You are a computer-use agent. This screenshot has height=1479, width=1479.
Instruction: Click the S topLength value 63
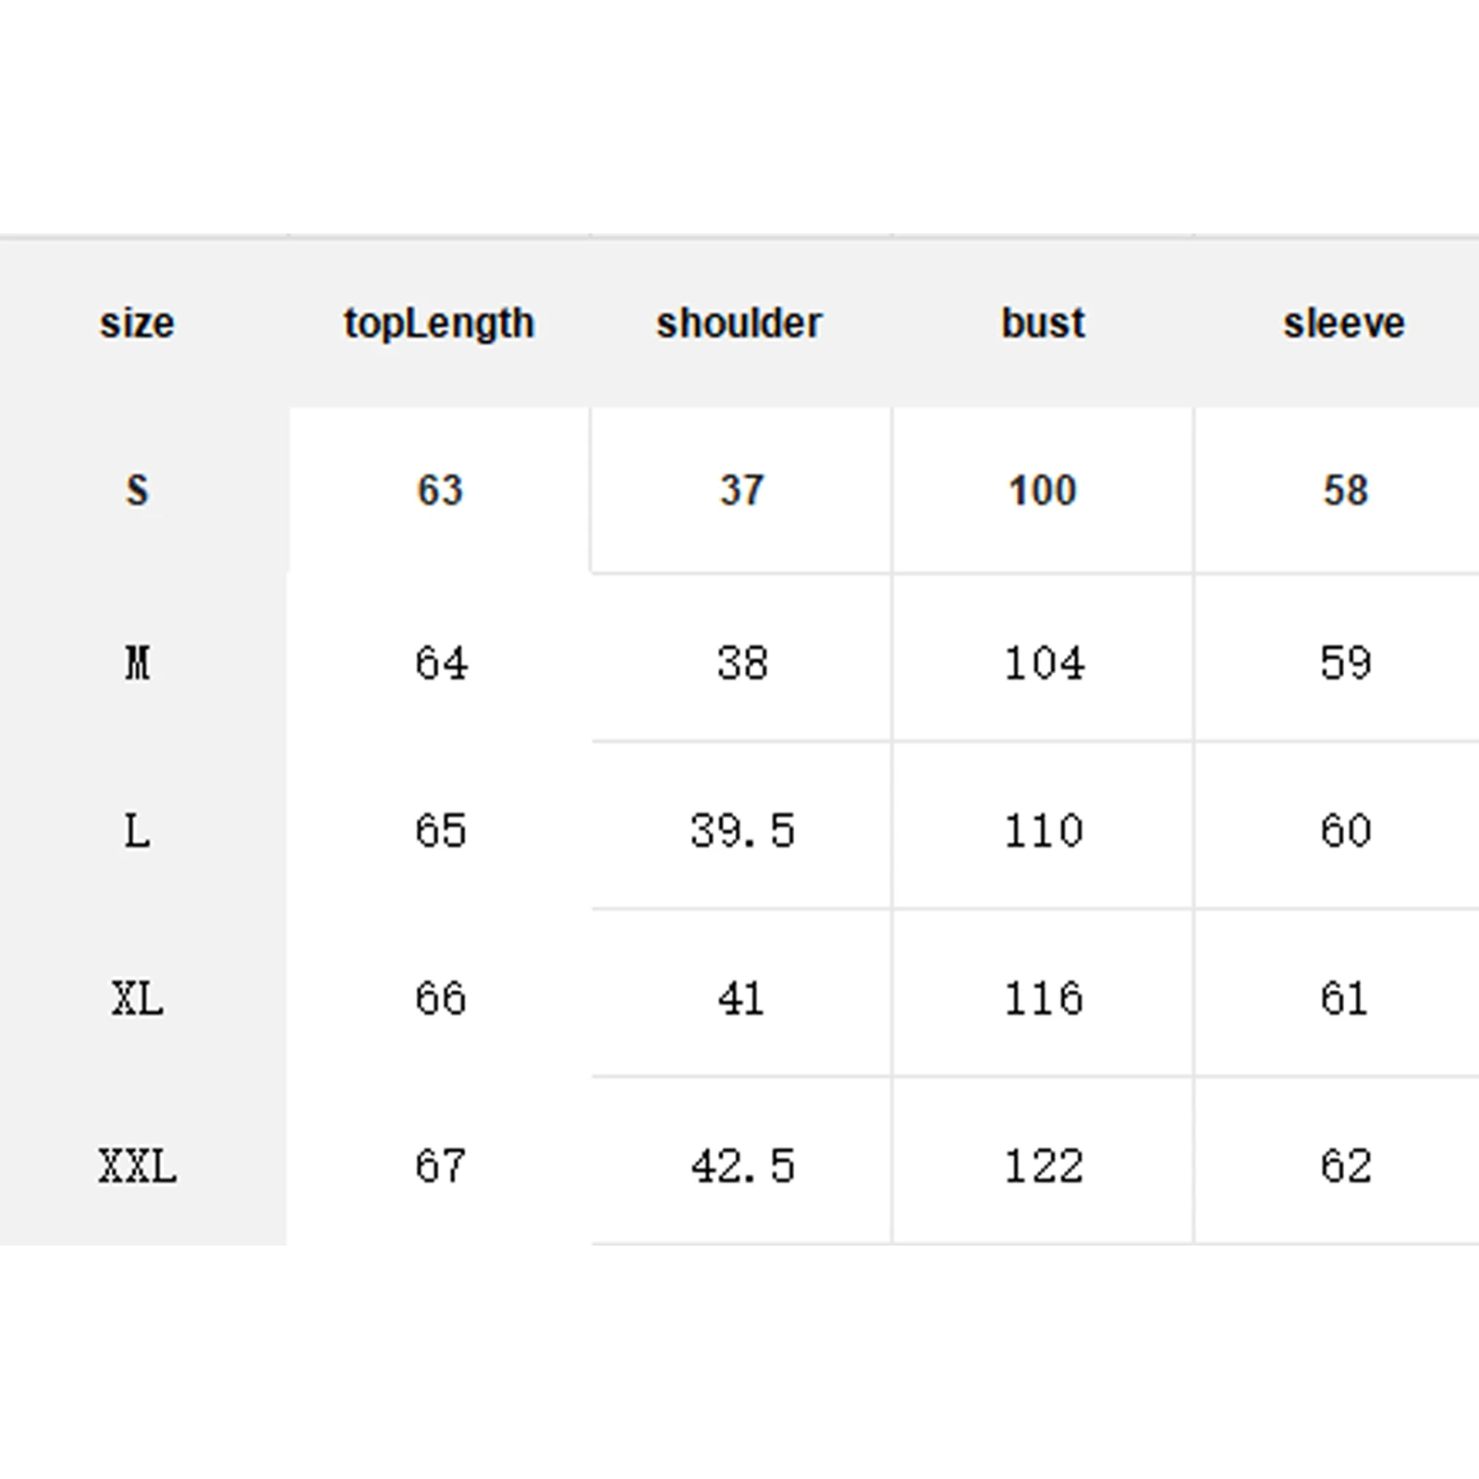(440, 490)
